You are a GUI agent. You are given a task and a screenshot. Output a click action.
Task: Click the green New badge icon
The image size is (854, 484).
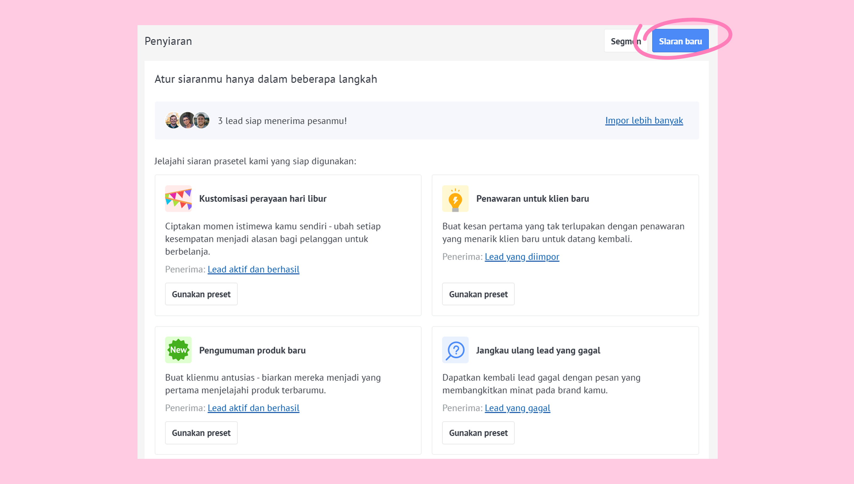pos(178,350)
